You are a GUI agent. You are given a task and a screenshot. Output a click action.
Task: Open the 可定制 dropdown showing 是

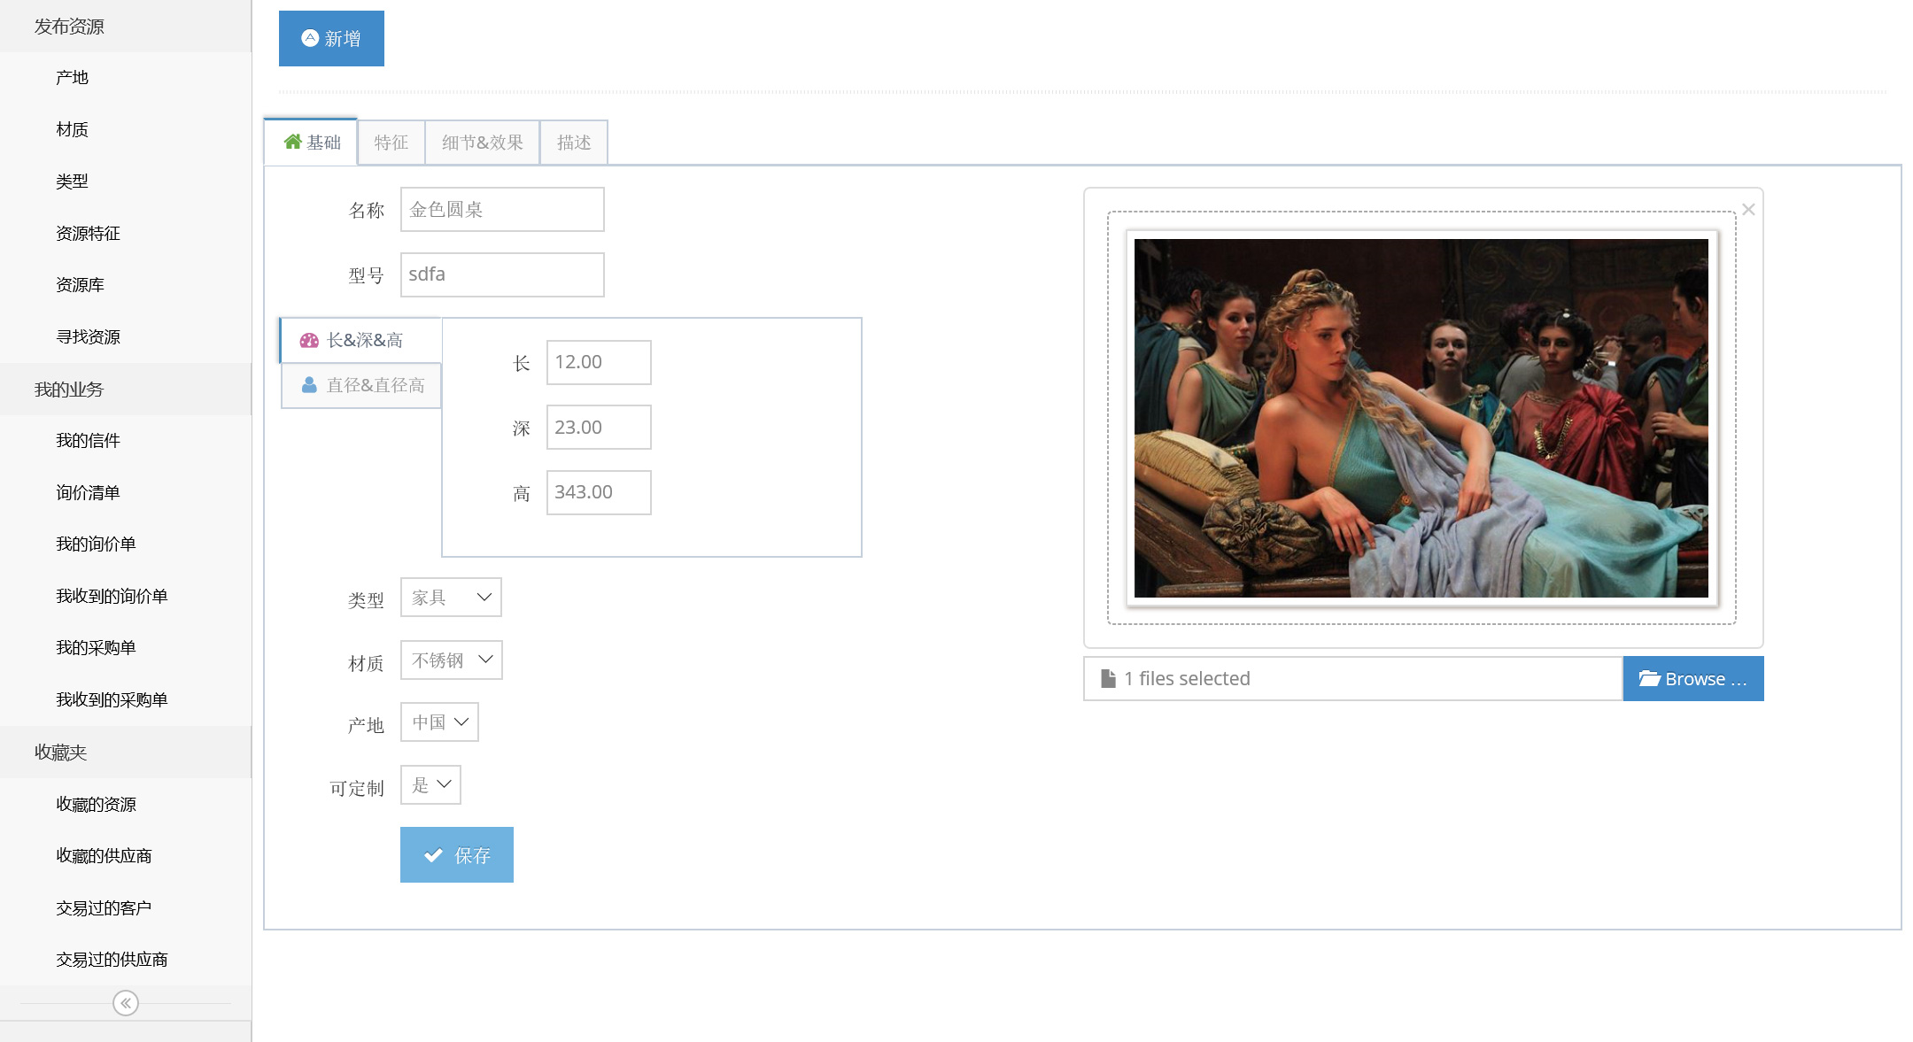click(430, 784)
